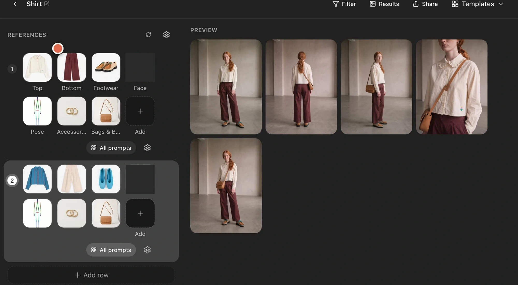518x285 pixels.
Task: Select the tan bag reference in row 2
Action: (x=106, y=213)
